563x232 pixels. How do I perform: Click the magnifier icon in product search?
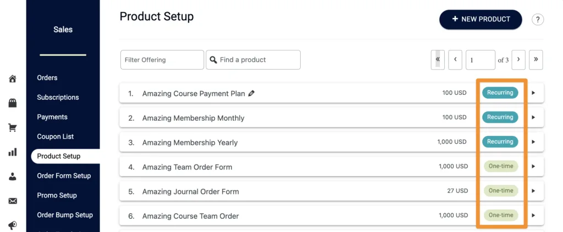[213, 60]
